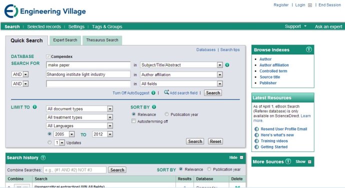Click the Show plus icon in More Sources
This screenshot has width=345, height=188.
click(x=309, y=162)
